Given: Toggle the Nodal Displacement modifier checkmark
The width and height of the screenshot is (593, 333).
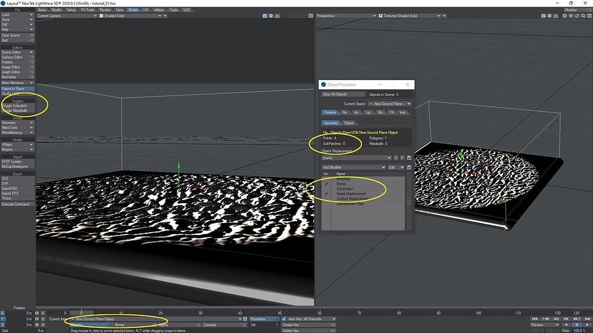Looking at the screenshot, I should (326, 194).
